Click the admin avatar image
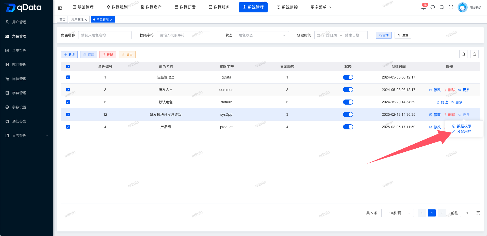The height and width of the screenshot is (236, 487). pos(462,7)
